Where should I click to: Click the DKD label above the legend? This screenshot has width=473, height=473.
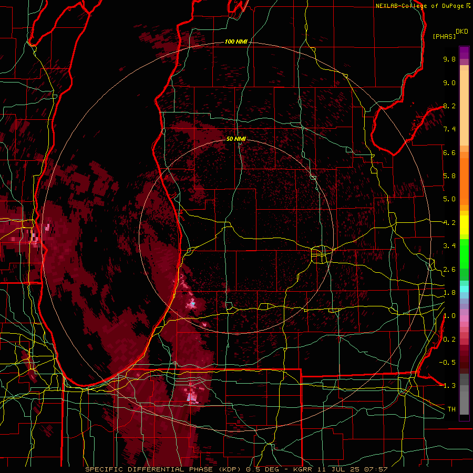tap(462, 32)
